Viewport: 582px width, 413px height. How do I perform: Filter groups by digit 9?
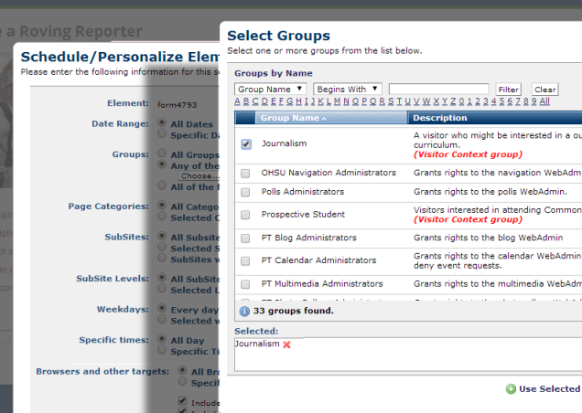[x=533, y=101]
